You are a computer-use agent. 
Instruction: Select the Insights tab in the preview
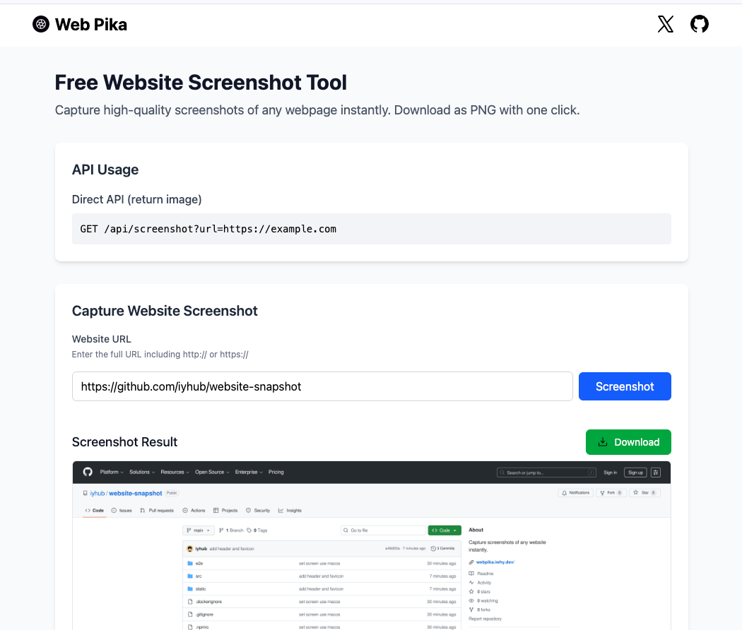[x=290, y=511]
